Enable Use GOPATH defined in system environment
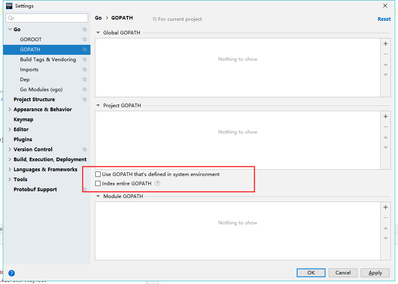 click(x=98, y=174)
